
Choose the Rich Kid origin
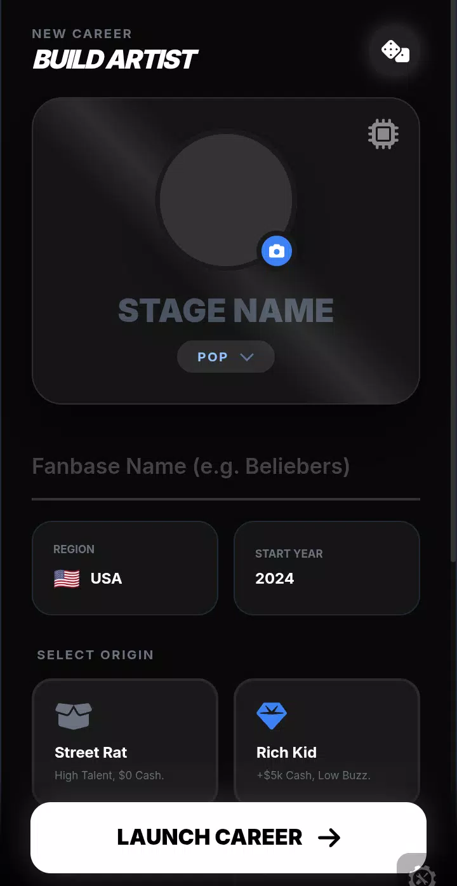(327, 741)
